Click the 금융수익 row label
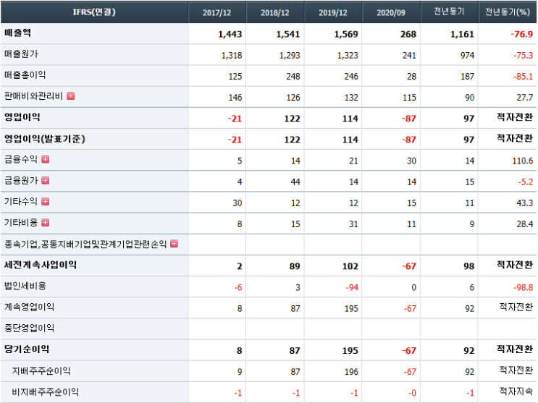 [21, 159]
